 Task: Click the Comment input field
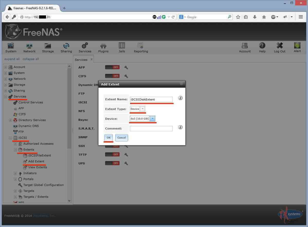tap(151, 129)
